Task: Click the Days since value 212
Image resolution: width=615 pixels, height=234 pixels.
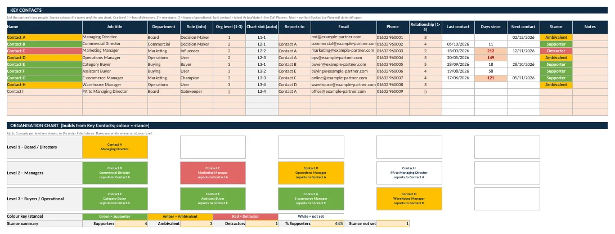Action: 491,51
